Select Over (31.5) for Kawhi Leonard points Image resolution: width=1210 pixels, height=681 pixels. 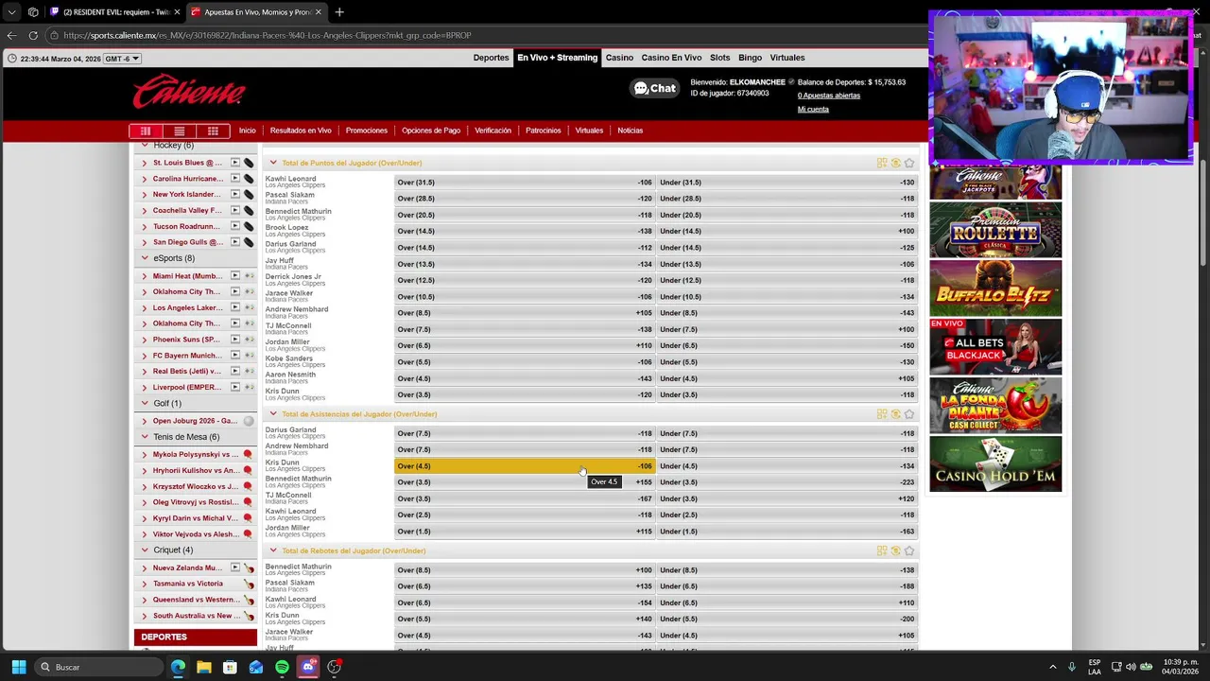pos(525,183)
